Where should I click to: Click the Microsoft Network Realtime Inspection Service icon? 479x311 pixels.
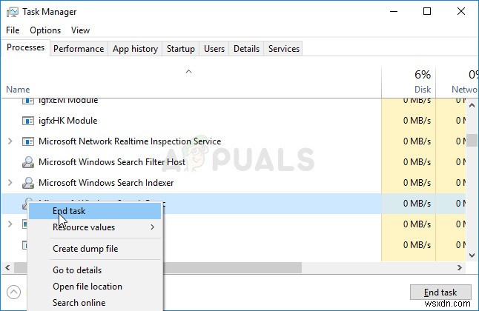(x=29, y=141)
